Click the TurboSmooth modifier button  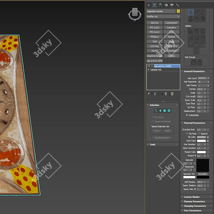[172, 23]
